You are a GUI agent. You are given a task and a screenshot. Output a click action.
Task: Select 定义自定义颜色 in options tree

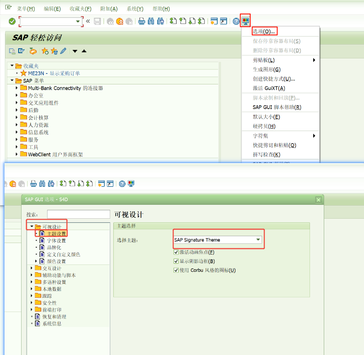[64, 254]
